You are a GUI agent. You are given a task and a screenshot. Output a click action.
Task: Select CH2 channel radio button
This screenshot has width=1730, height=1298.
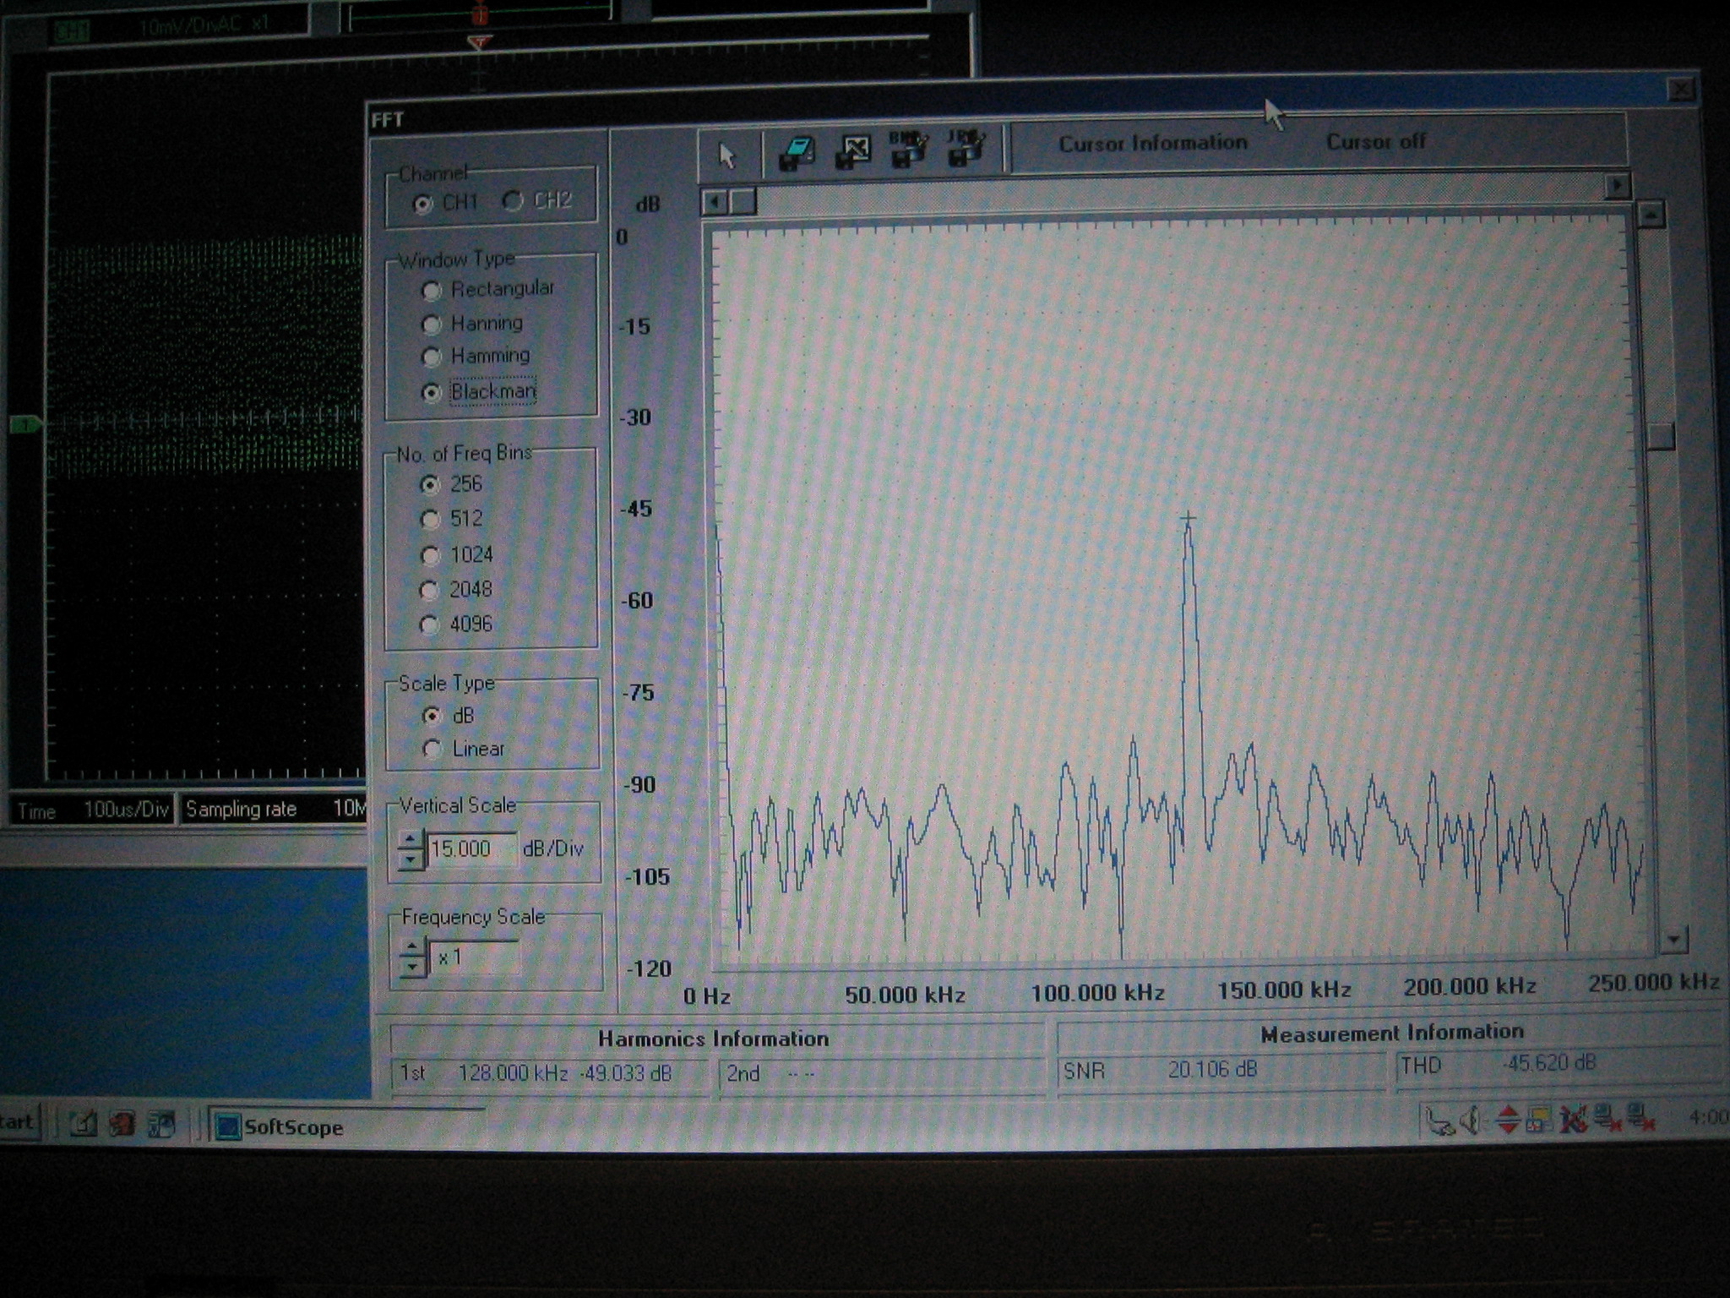point(513,200)
